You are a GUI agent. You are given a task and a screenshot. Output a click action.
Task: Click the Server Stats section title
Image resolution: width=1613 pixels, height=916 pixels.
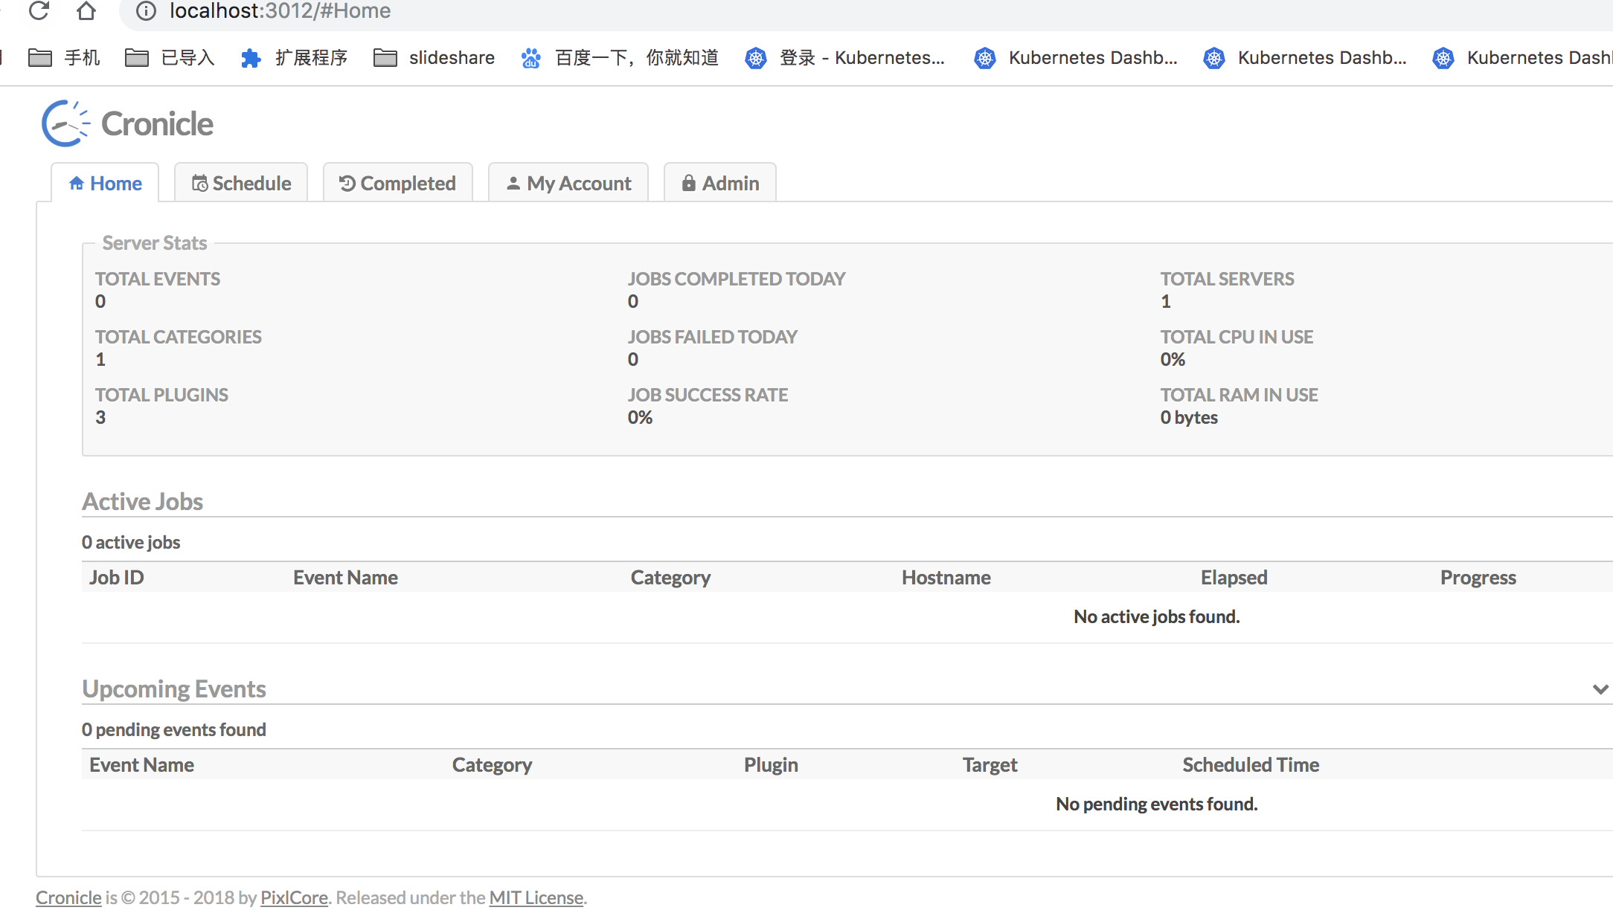[x=155, y=243]
